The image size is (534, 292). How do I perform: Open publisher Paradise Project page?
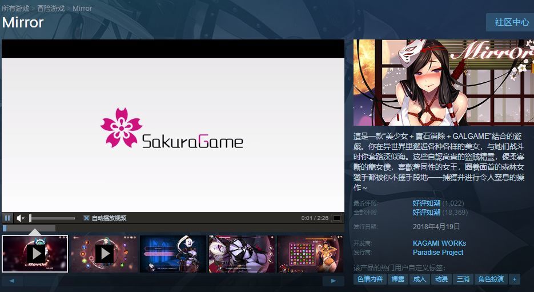click(x=438, y=253)
